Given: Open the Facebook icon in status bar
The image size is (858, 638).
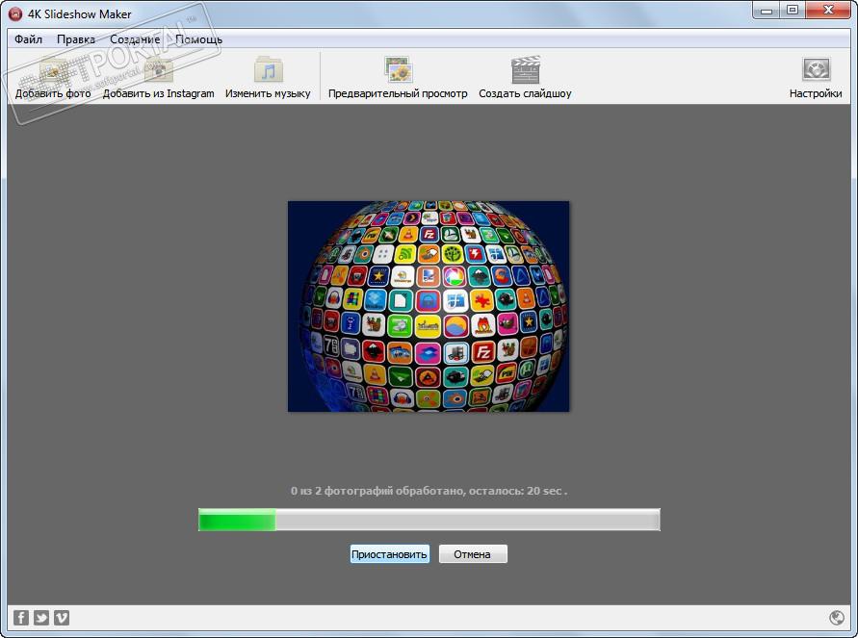Looking at the screenshot, I should click(x=21, y=618).
